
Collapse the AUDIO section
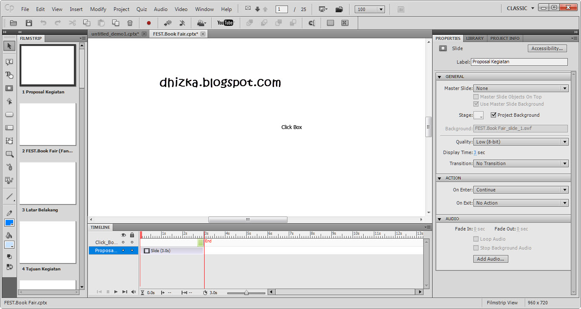pyautogui.click(x=439, y=219)
